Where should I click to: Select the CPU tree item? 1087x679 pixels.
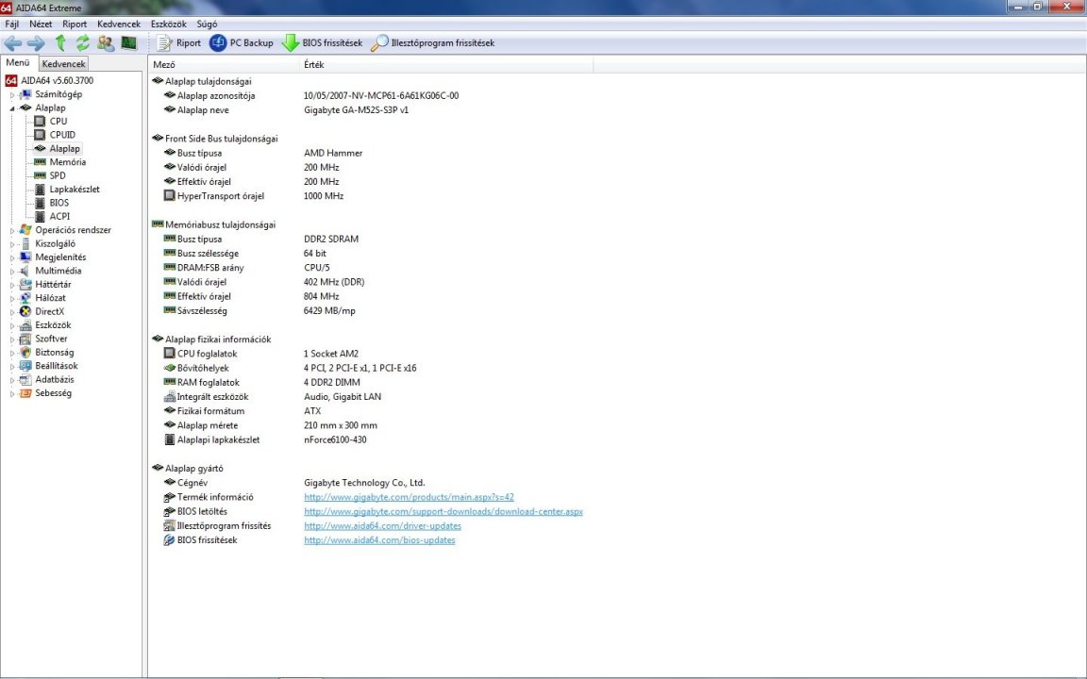tap(59, 122)
